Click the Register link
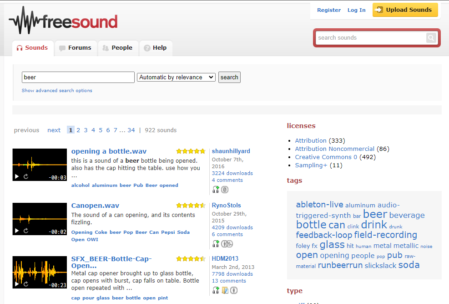 [x=329, y=10]
